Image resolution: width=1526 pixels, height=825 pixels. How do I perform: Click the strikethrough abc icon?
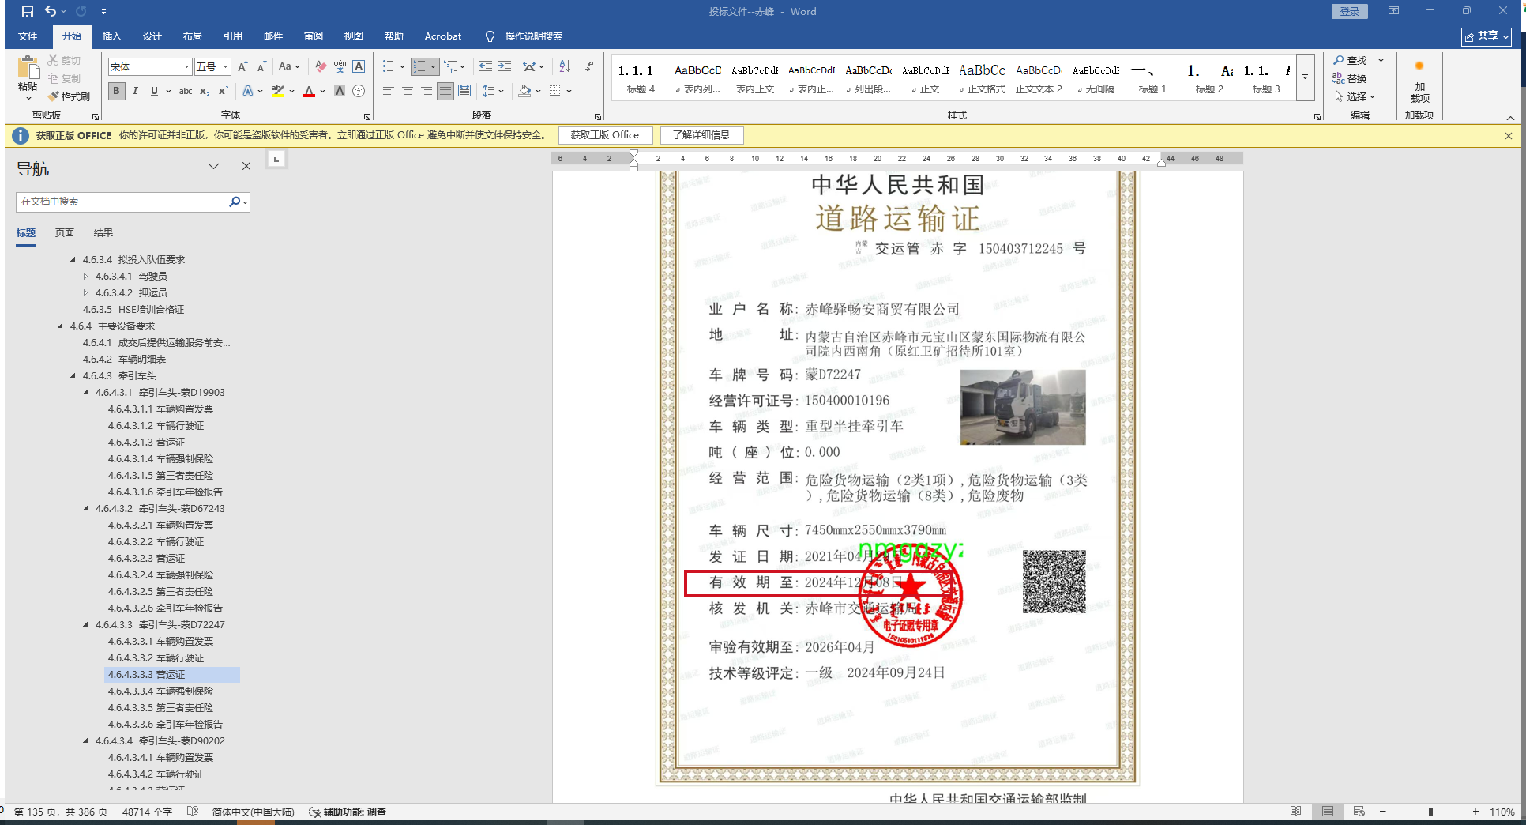tap(186, 91)
